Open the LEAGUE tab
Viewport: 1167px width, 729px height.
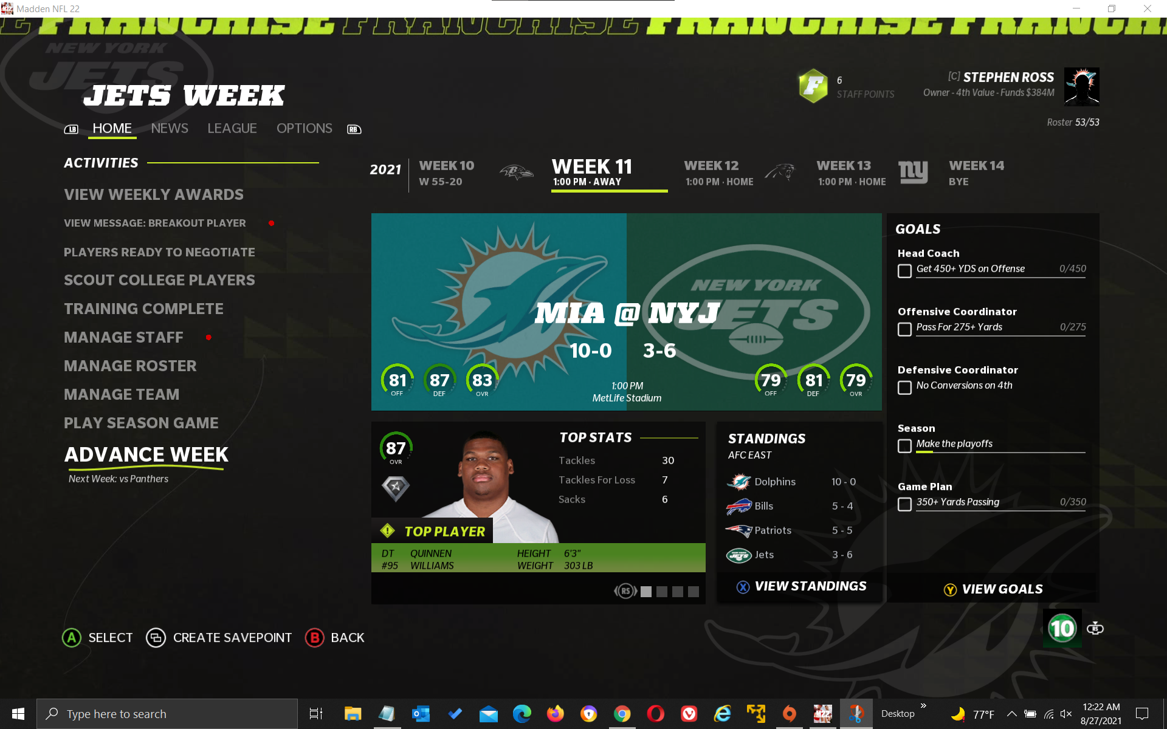[x=232, y=128]
